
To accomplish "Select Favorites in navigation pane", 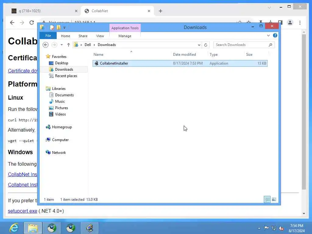I will pyautogui.click(x=59, y=56).
